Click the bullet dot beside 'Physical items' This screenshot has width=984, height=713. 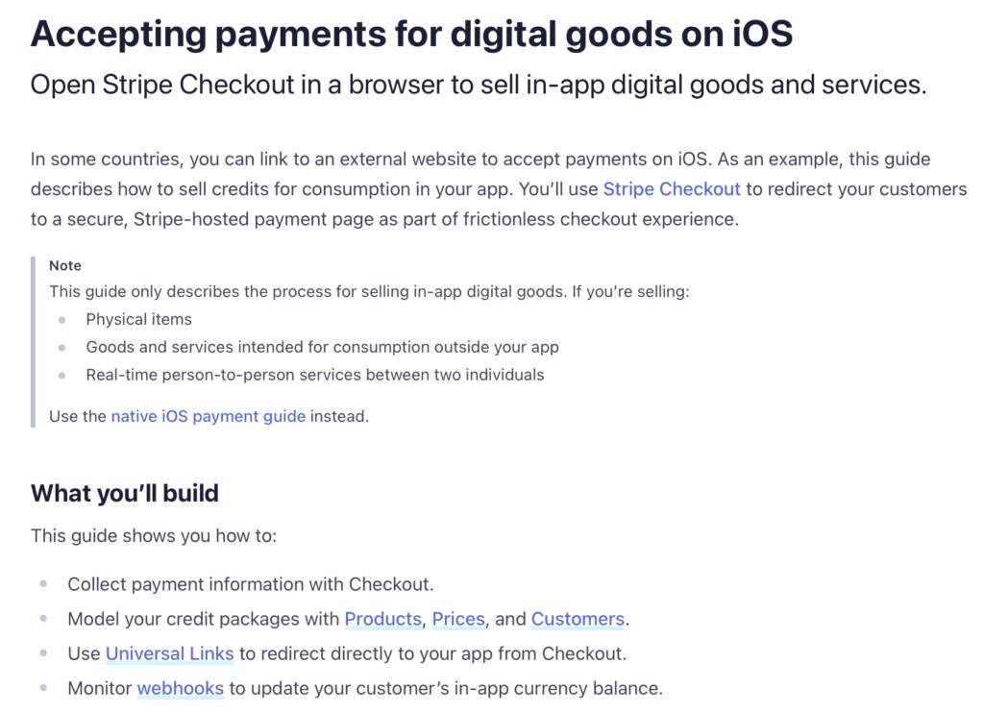61,320
